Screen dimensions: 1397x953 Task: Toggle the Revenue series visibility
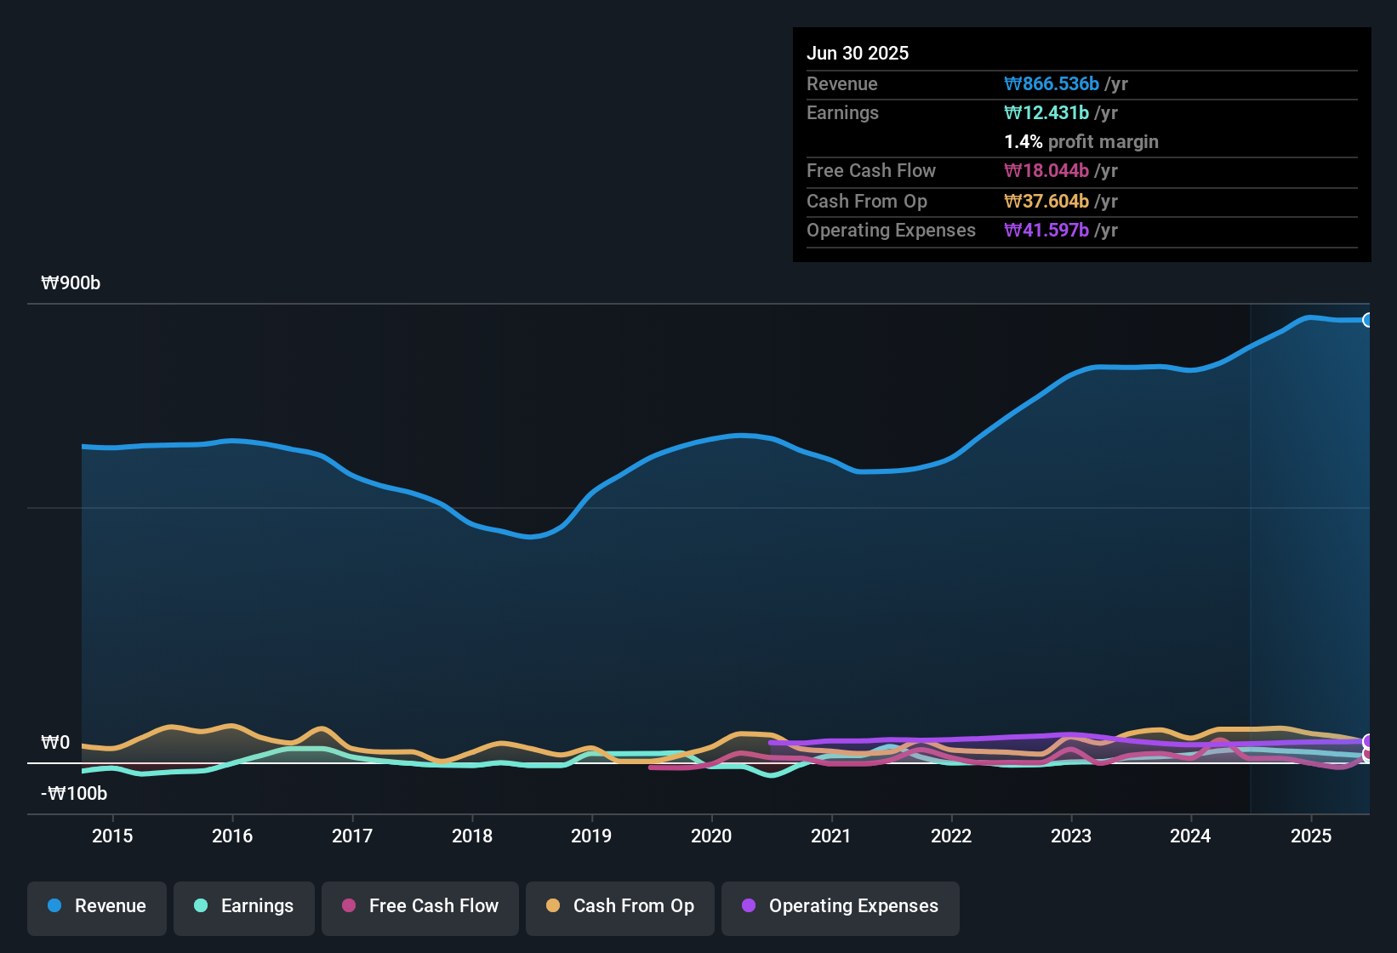click(x=96, y=906)
